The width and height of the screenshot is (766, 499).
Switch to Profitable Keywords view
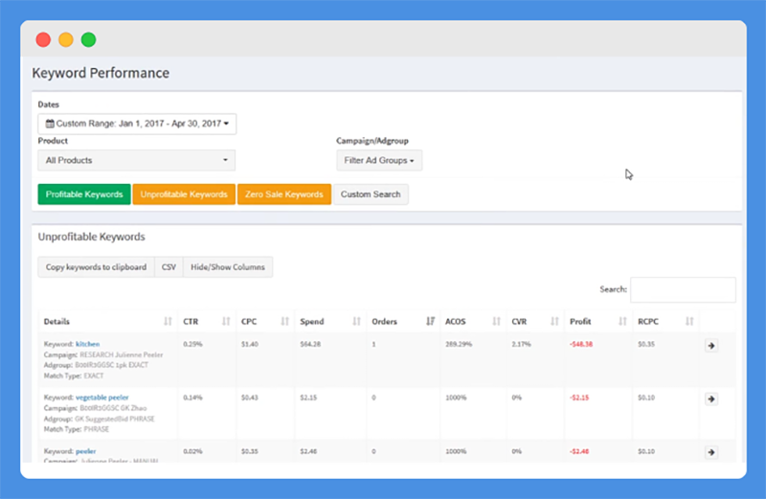coord(84,194)
